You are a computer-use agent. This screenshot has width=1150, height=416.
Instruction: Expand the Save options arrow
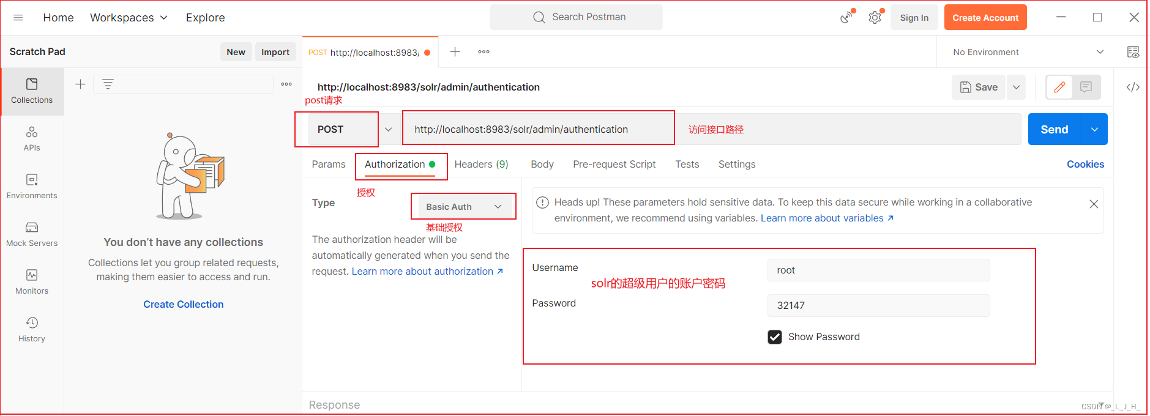[x=1016, y=87]
